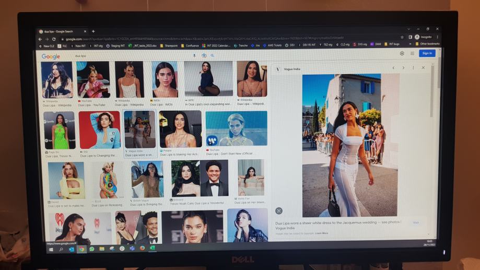Open 'Dua Lipa's ever-expanding' NPR thumbnail
This screenshot has height=270, width=480.
tap(208, 79)
